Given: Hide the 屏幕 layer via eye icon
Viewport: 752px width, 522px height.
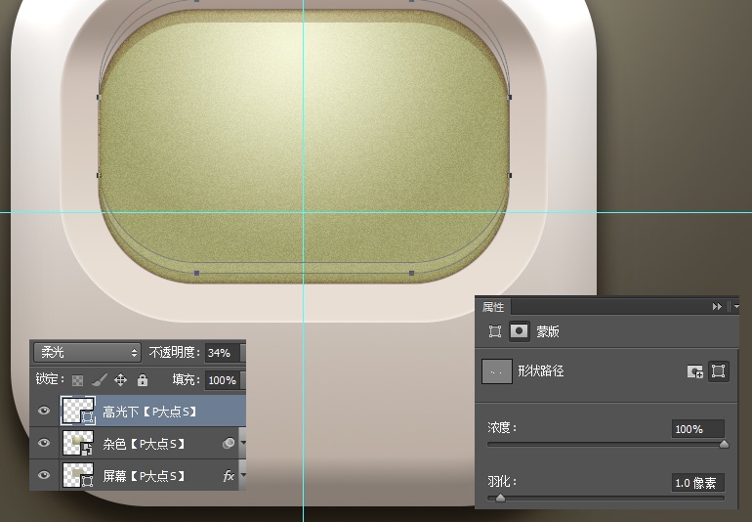Looking at the screenshot, I should coord(44,475).
